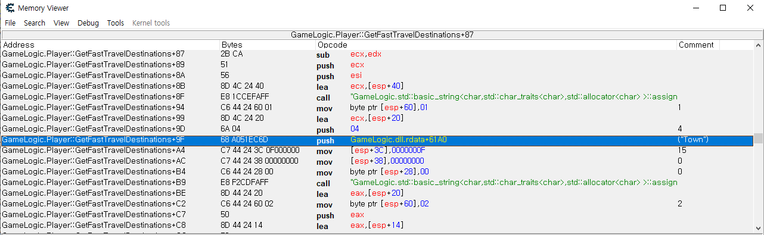Select the lea eax,[esp+20] row at +BE

[x=377, y=193]
